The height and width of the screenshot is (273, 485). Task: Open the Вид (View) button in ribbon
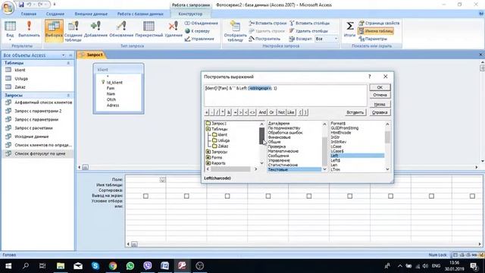pos(10,30)
